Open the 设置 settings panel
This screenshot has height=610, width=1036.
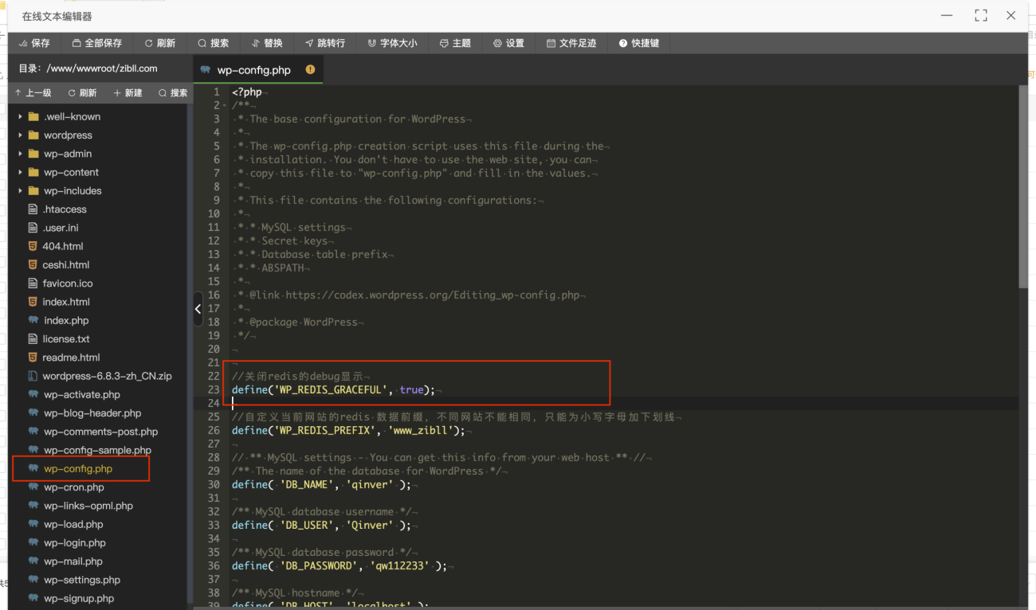coord(508,43)
